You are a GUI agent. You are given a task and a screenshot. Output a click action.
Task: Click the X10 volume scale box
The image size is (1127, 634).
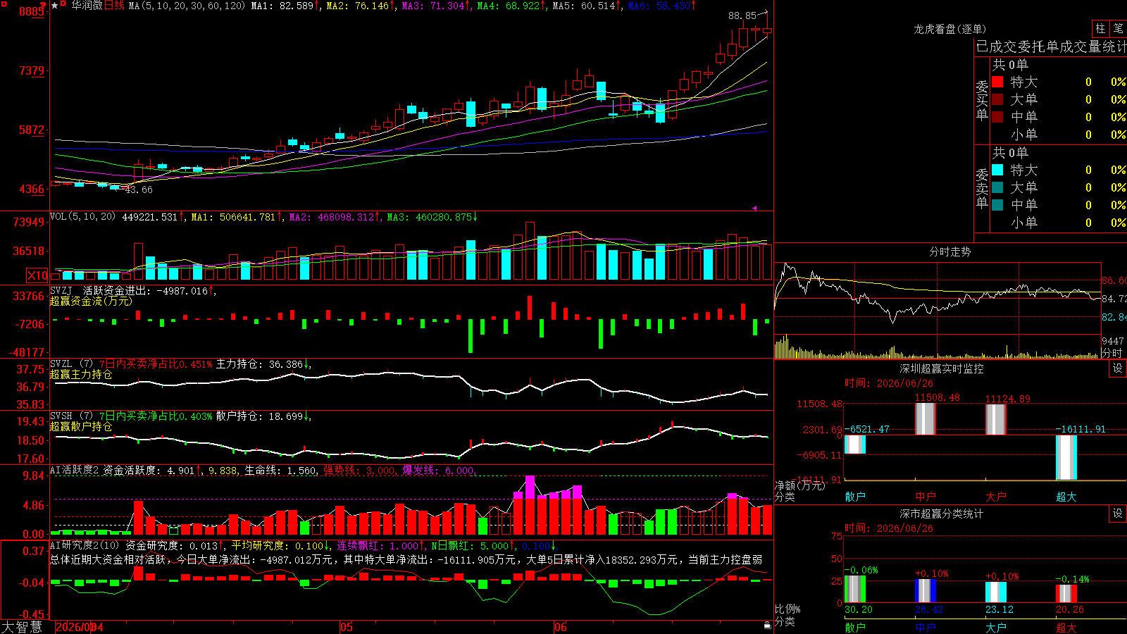pyautogui.click(x=37, y=275)
